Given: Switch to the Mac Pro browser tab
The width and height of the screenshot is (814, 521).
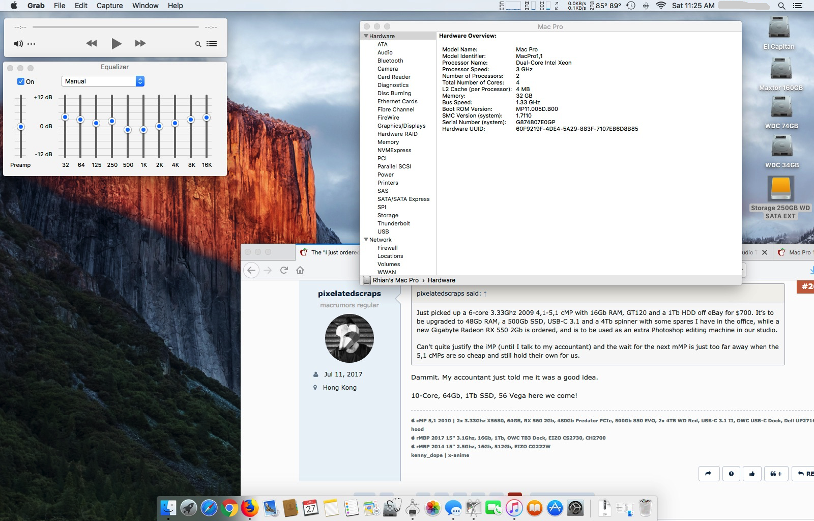Looking at the screenshot, I should [794, 252].
